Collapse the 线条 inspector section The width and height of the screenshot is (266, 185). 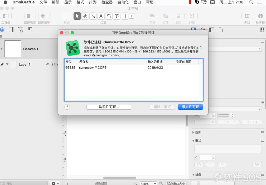(x=193, y=175)
